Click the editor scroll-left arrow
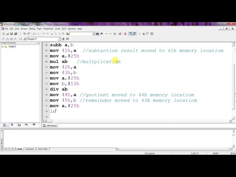This screenshot has height=177, width=236. point(45,121)
